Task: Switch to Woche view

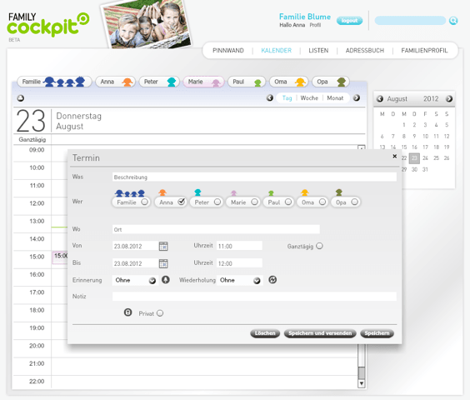Action: (309, 98)
